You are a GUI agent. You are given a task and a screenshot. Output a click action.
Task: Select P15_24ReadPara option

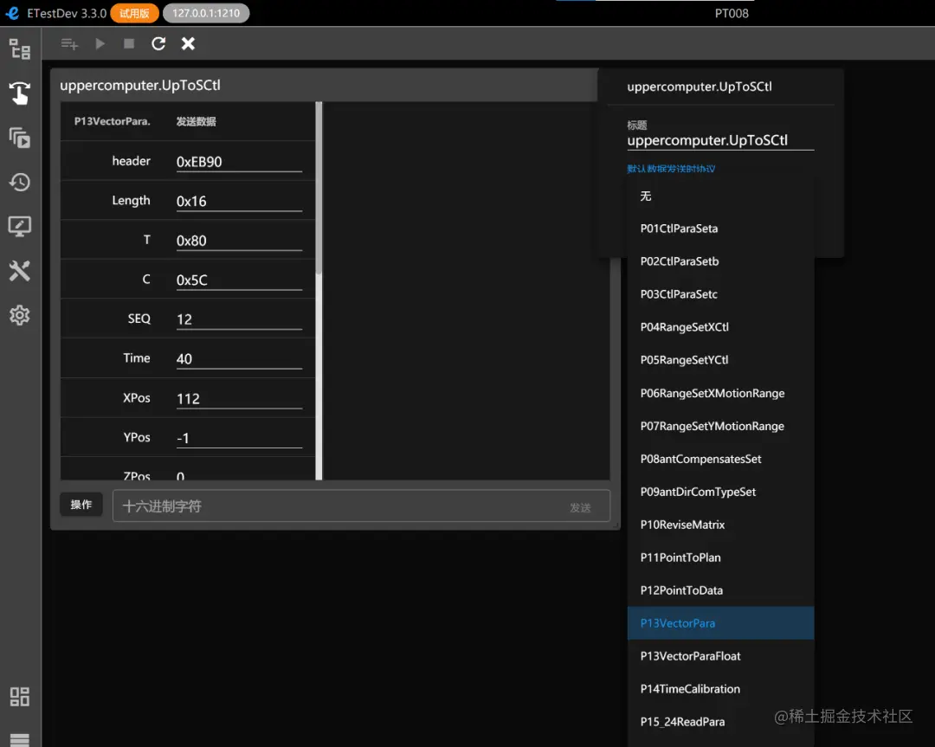720,721
